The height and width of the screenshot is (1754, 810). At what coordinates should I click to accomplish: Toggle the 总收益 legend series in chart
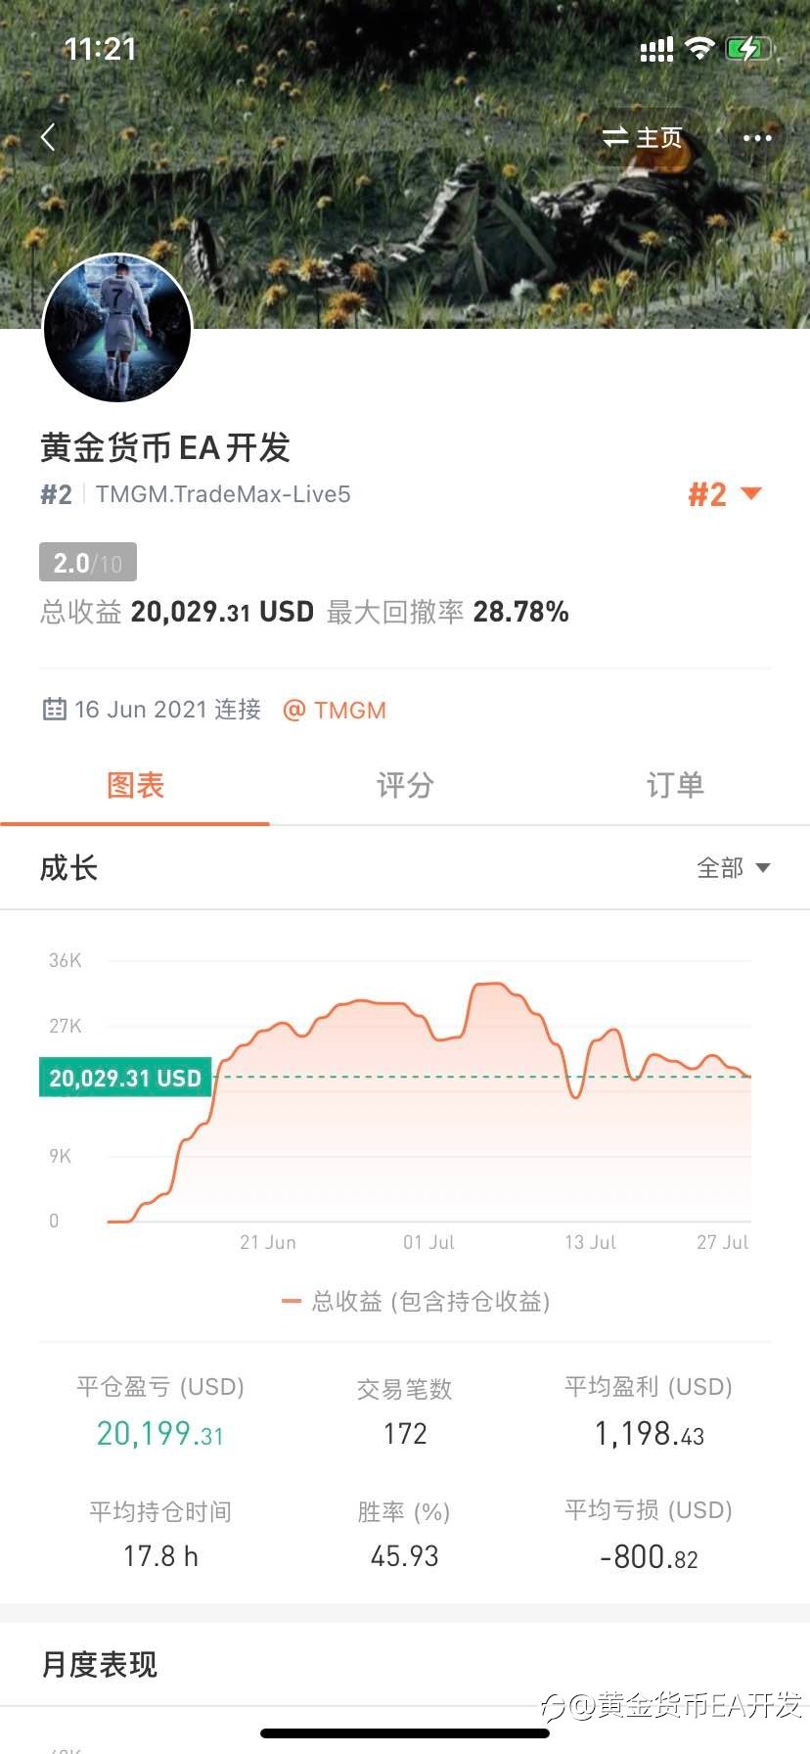(x=416, y=1301)
